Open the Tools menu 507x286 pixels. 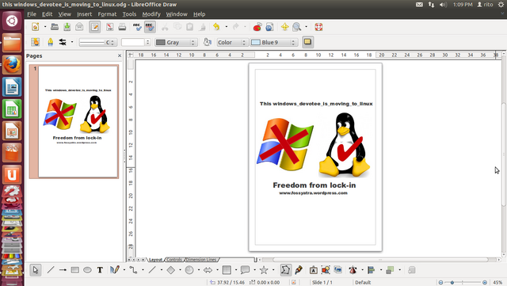pos(129,14)
